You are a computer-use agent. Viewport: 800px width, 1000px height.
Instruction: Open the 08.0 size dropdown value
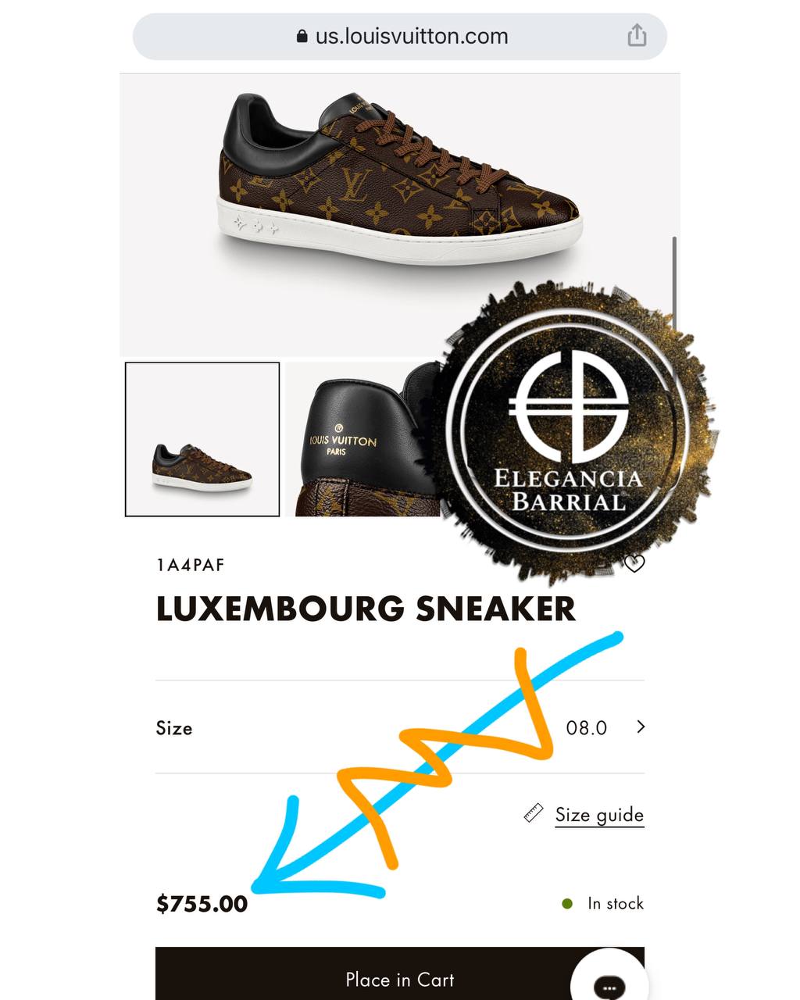[587, 728]
